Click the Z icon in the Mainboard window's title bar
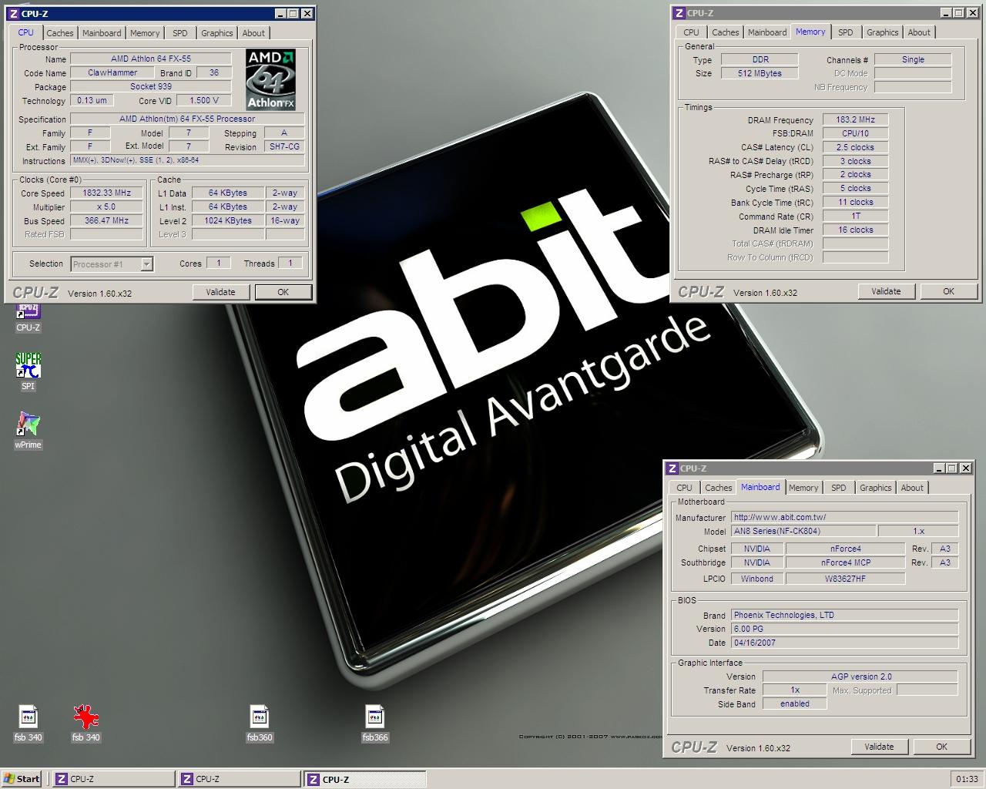Screen dimensions: 986x789 click(672, 468)
